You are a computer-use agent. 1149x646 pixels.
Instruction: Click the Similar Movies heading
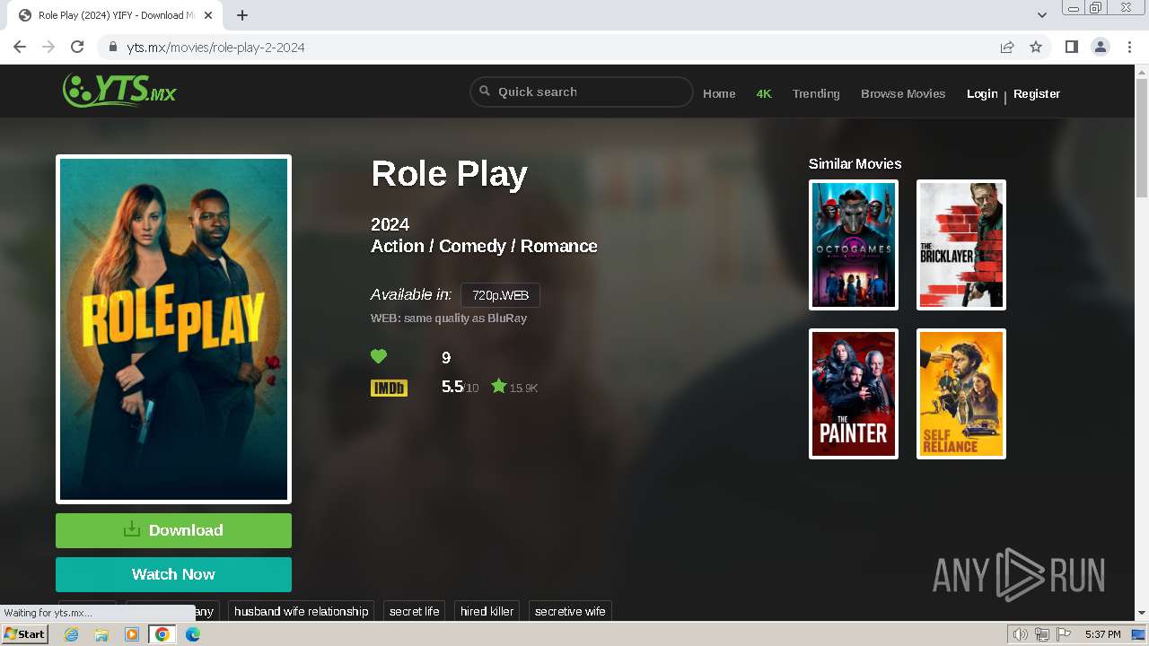(x=855, y=163)
